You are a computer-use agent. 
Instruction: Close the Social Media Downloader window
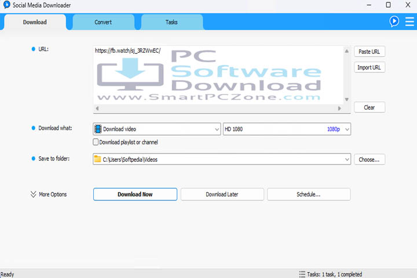pos(408,5)
